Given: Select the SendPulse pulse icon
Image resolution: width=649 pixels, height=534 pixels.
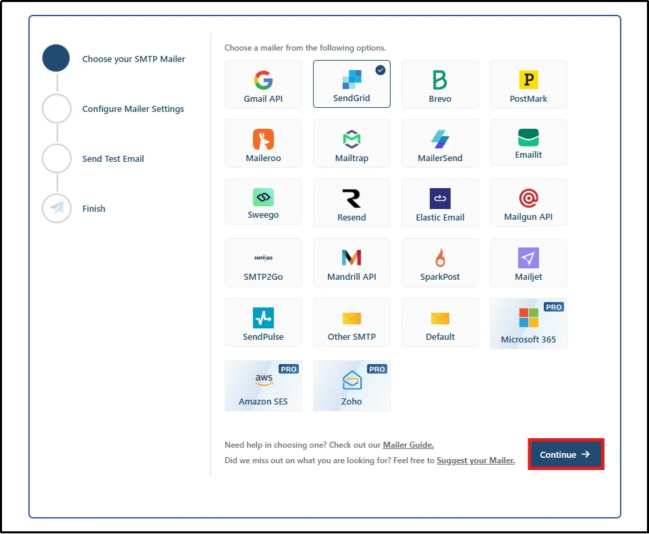Looking at the screenshot, I should [263, 318].
